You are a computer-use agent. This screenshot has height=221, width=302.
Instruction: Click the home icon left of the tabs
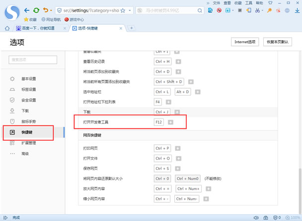click(x=7, y=28)
